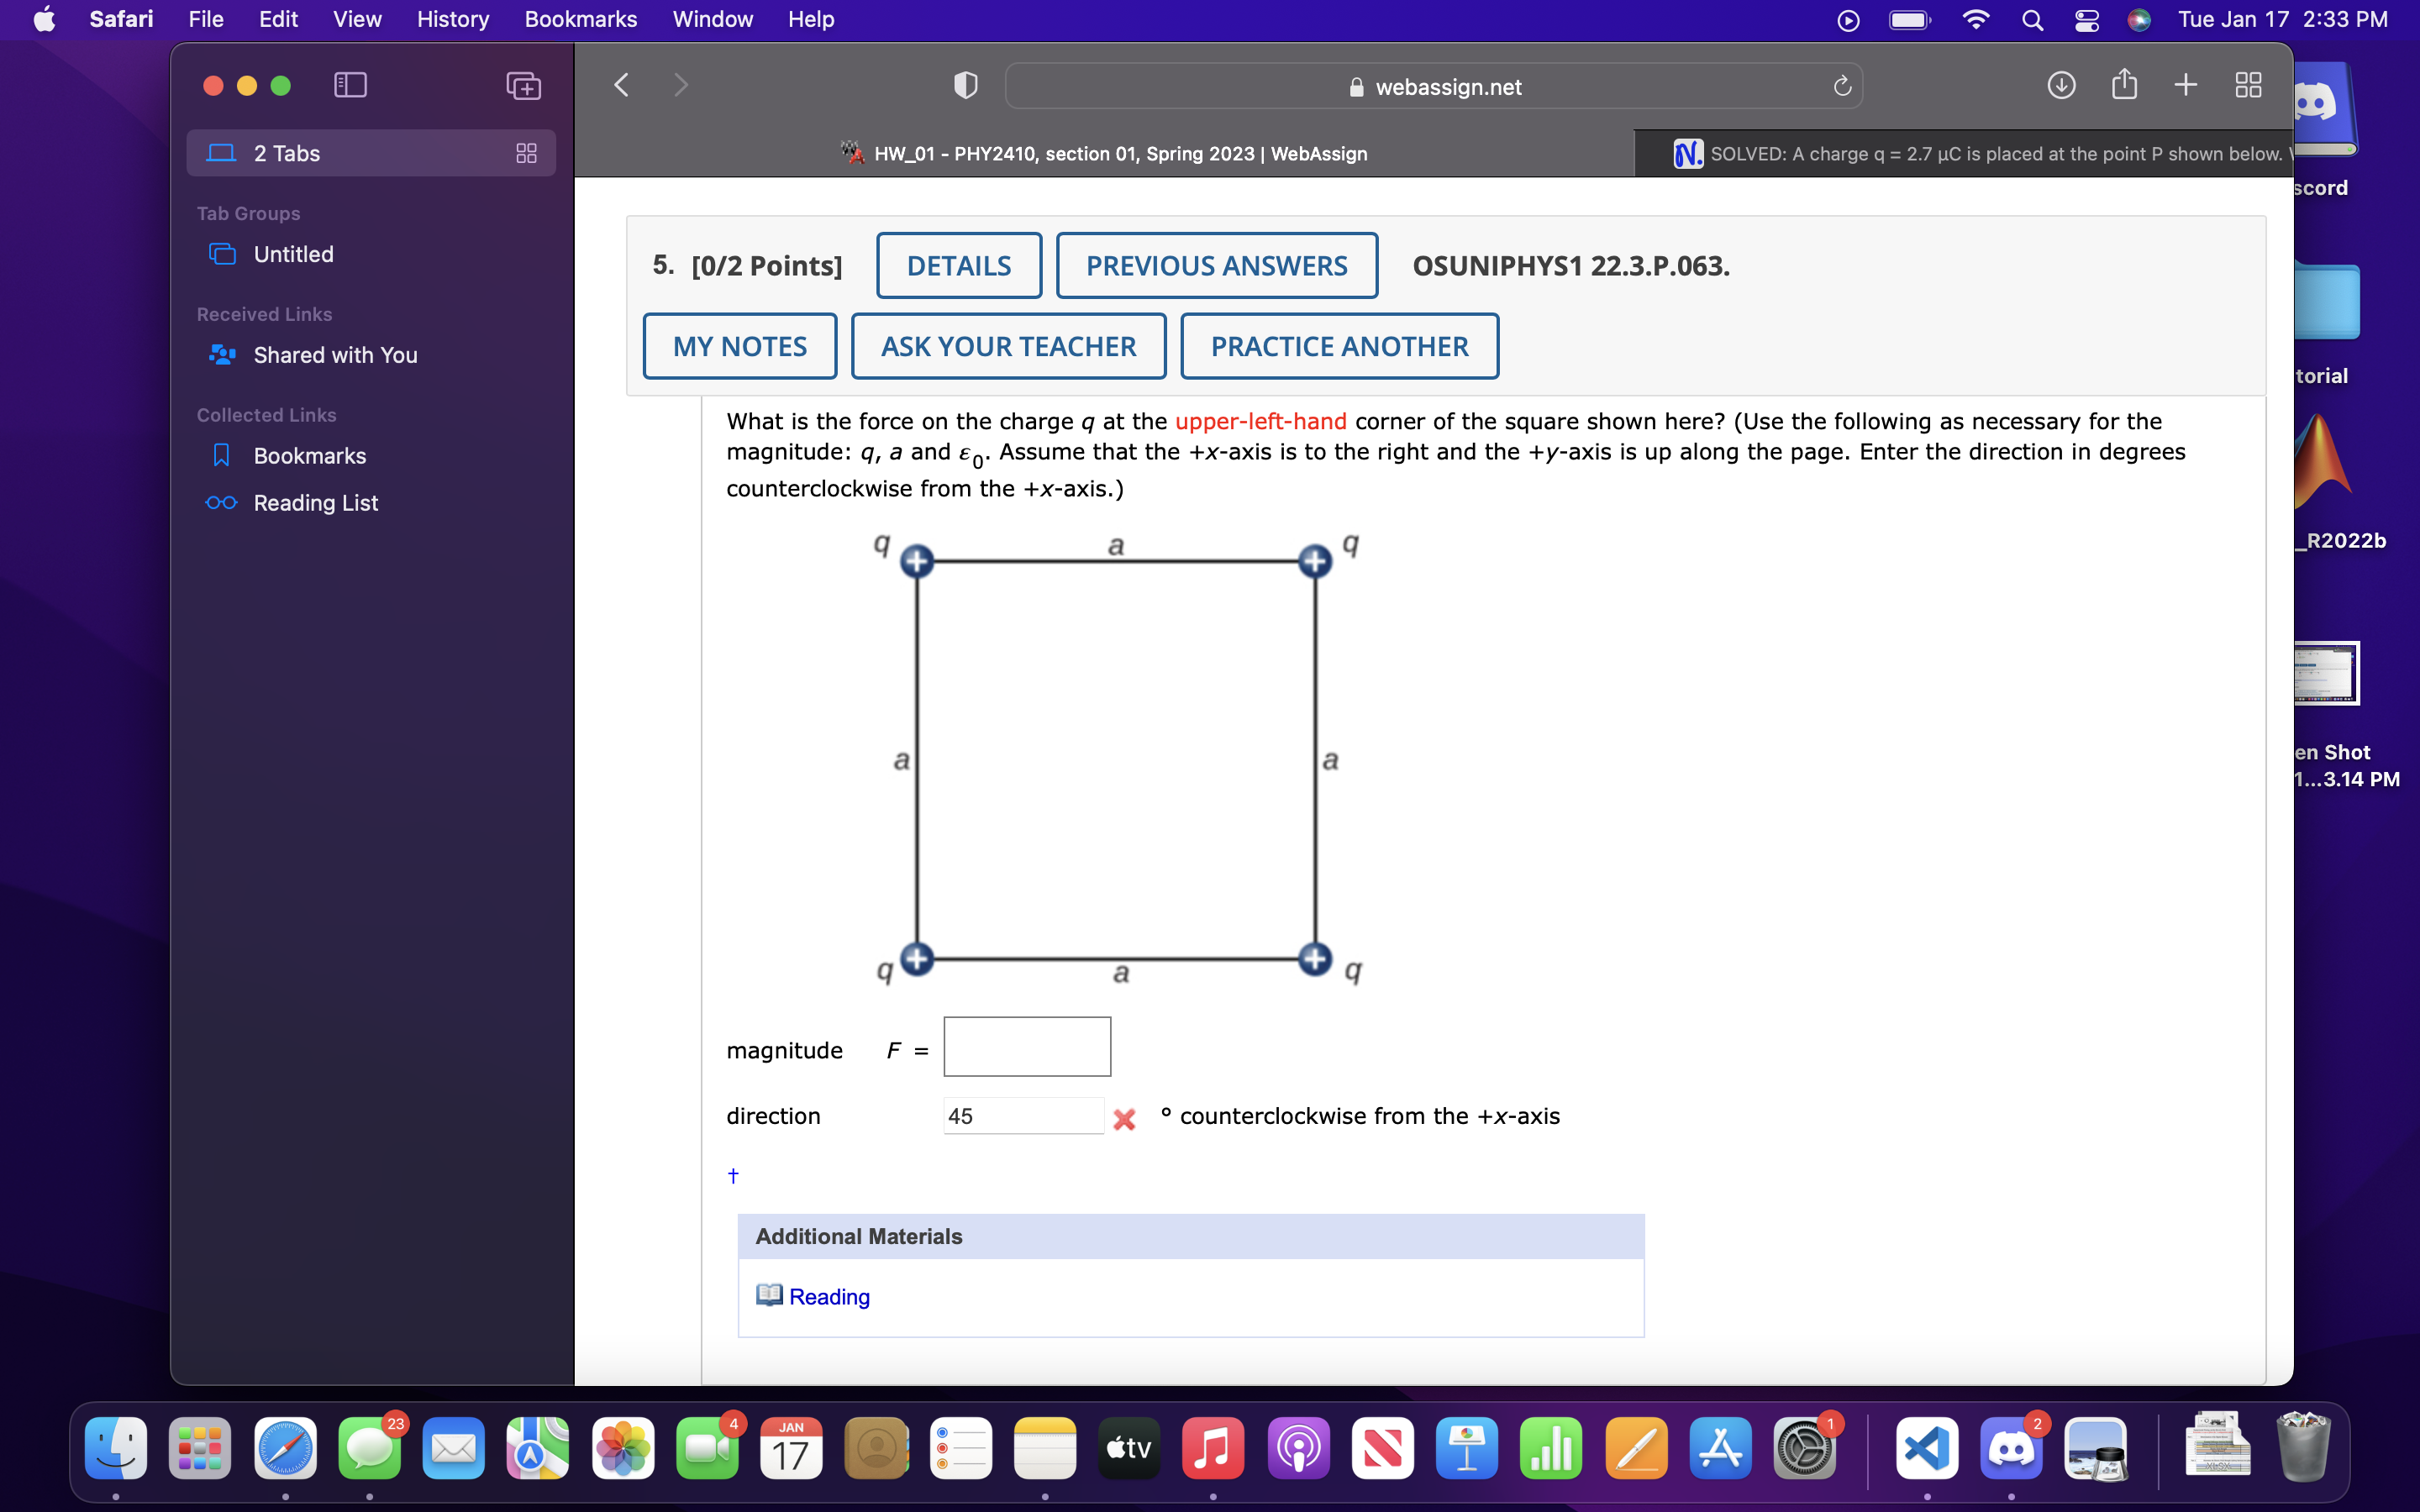2420x1512 pixels.
Task: Click the magnitude F answer field
Action: 1026,1046
